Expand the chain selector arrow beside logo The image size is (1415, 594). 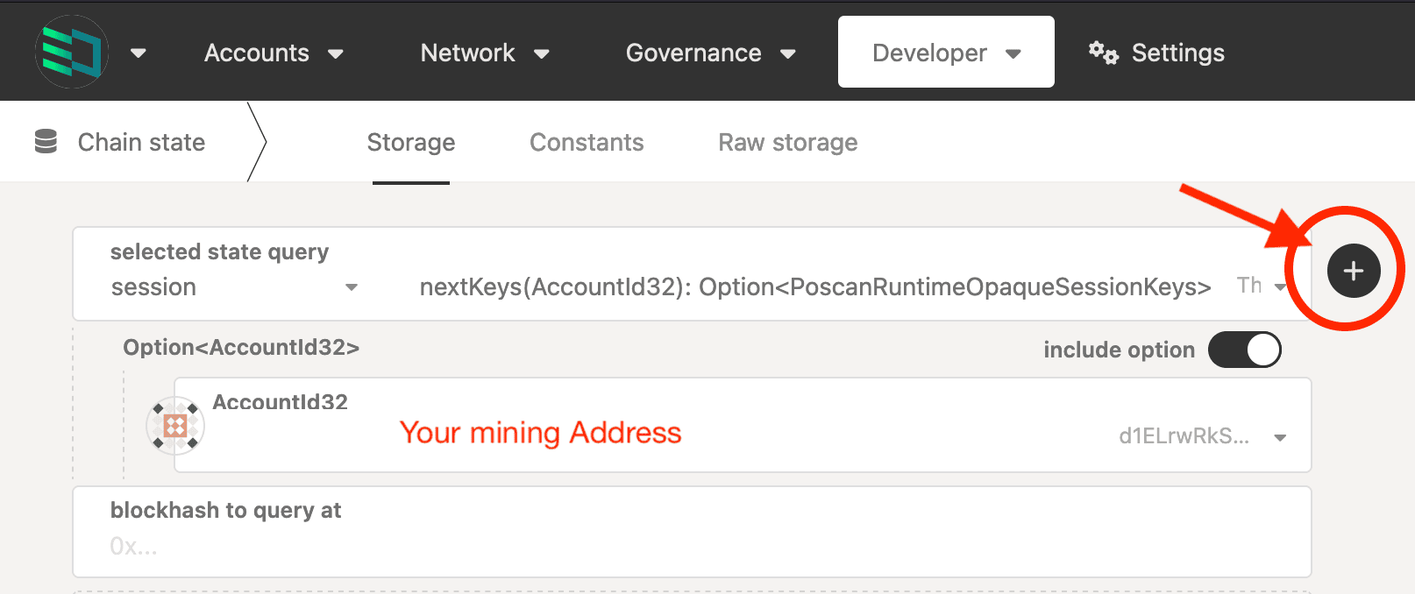[x=138, y=53]
